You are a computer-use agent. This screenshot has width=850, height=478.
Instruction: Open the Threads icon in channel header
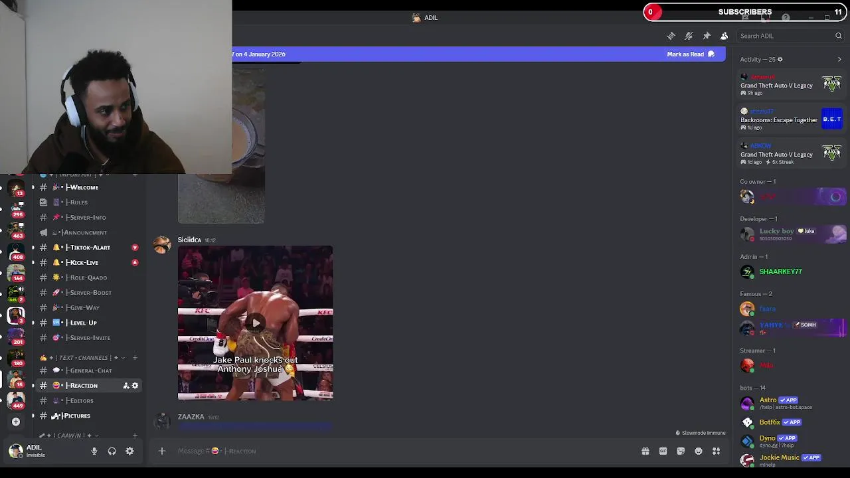pyautogui.click(x=671, y=36)
